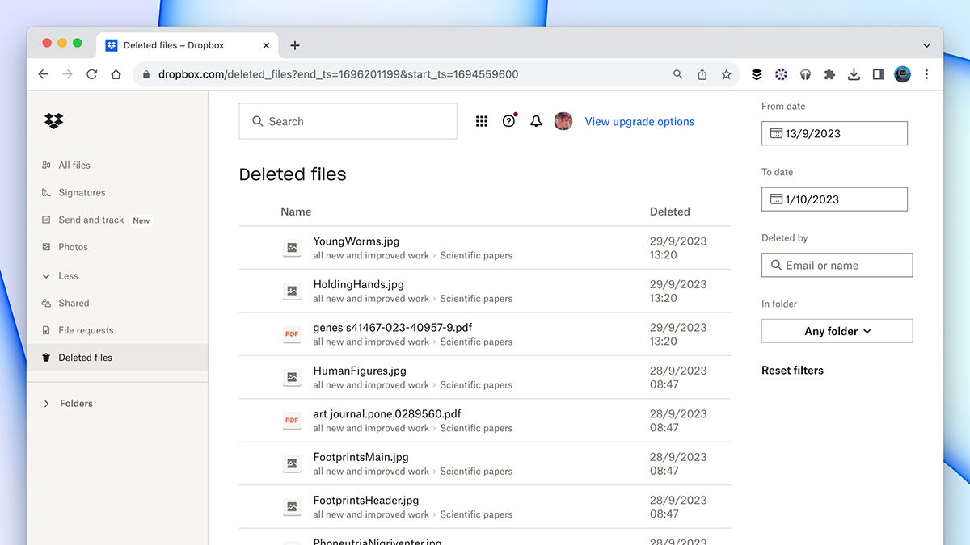Open the profile avatar in the top bar
This screenshot has height=545, width=970.
(563, 121)
